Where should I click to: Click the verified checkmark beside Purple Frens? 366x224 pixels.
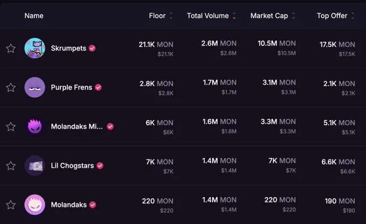pos(98,88)
